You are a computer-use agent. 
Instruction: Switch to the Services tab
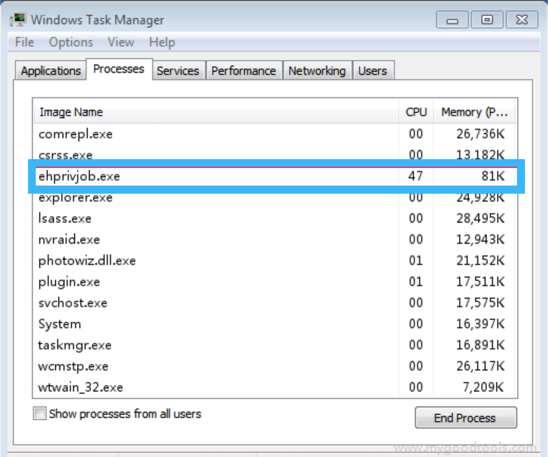pyautogui.click(x=178, y=71)
